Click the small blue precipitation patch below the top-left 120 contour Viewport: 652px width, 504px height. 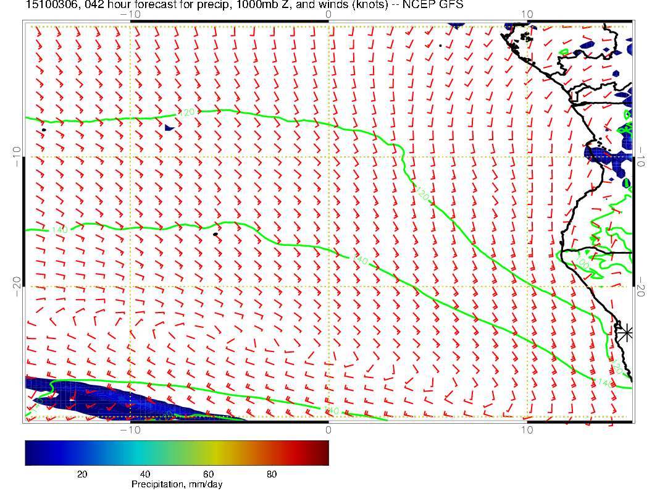click(x=170, y=127)
